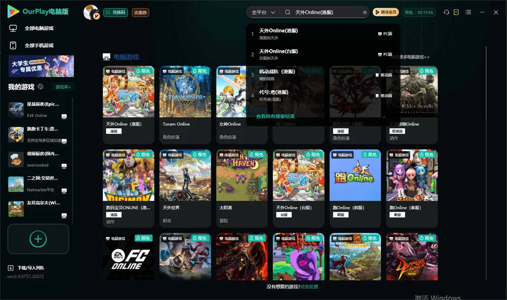Click the search magnifier icon
Image resolution: width=507 pixels, height=300 pixels.
click(x=287, y=12)
